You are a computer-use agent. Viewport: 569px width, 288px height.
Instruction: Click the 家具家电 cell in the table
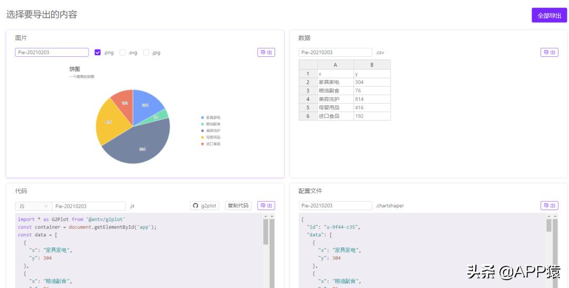335,82
